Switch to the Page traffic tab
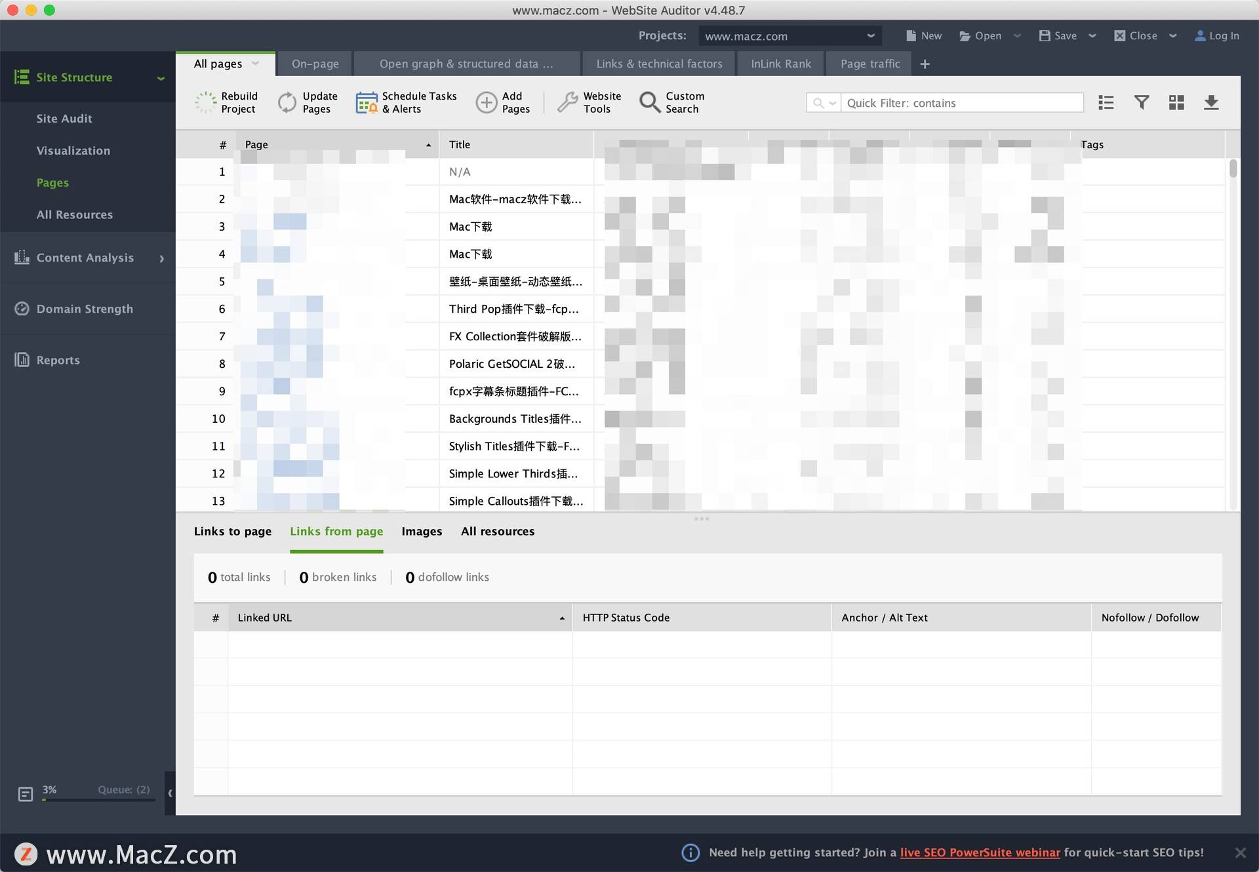The width and height of the screenshot is (1259, 872). [x=869, y=64]
